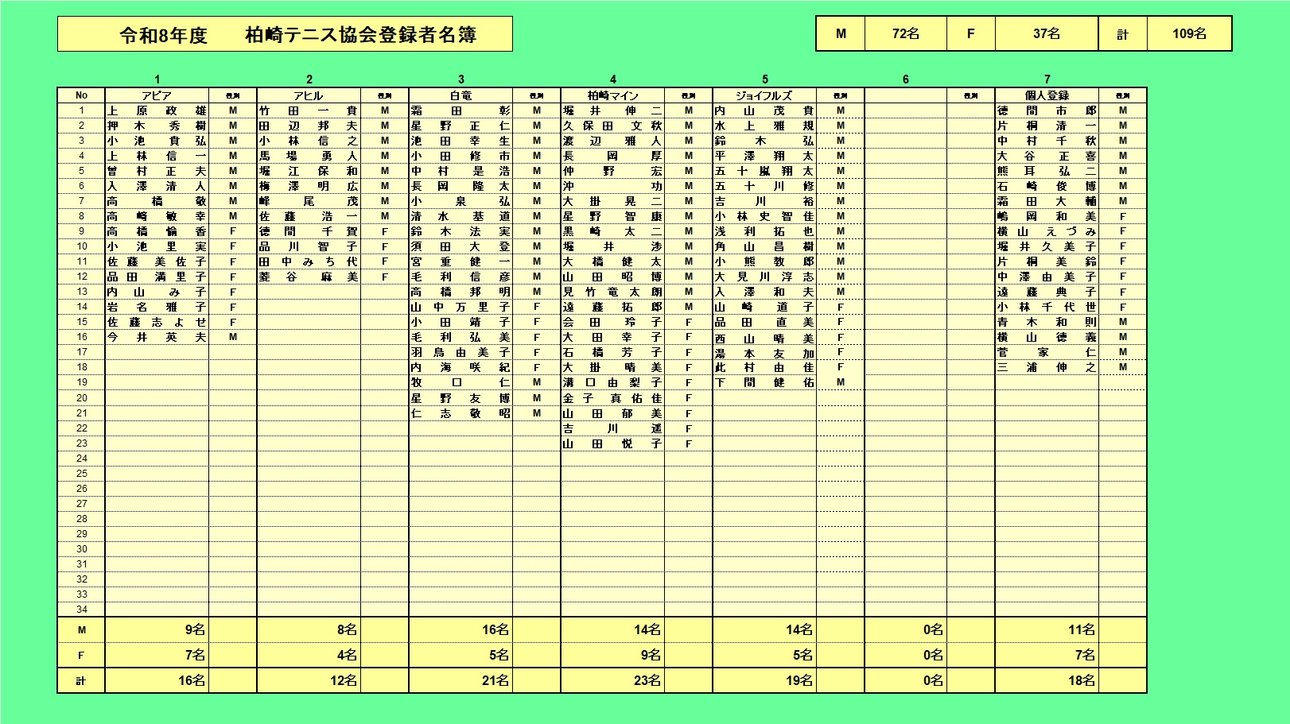Select the name cell 霜田彰
This screenshot has height=724, width=1290.
pos(460,110)
